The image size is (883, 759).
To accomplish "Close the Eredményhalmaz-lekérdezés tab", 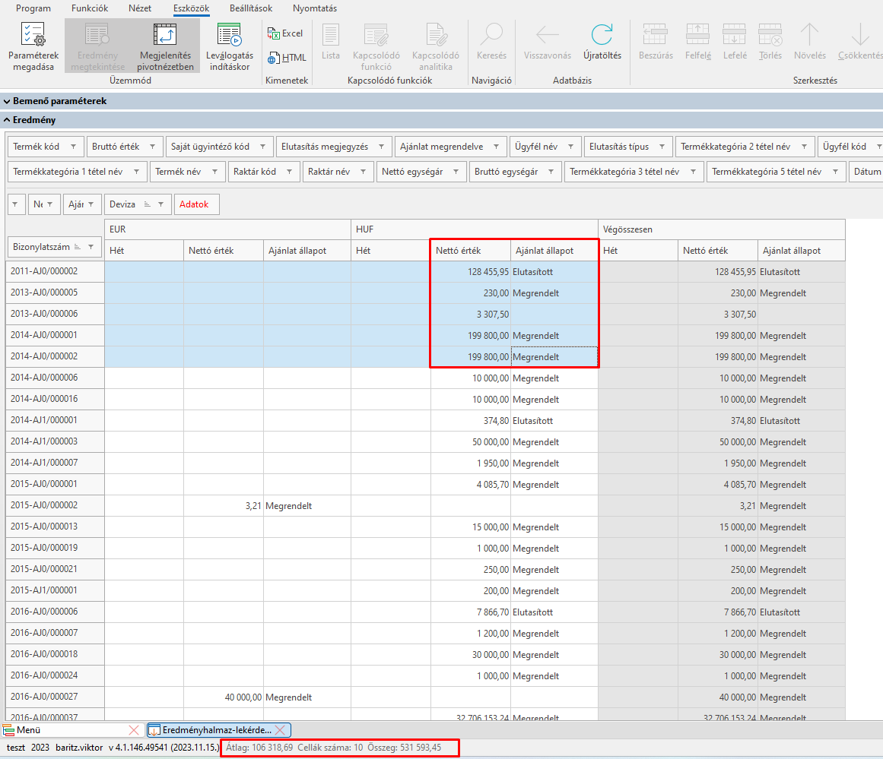I will [280, 730].
